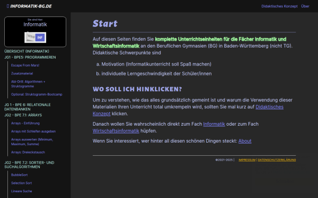Open Arrays mit Schleifen ausgeben link
The height and width of the screenshot is (198, 318).
33,131
